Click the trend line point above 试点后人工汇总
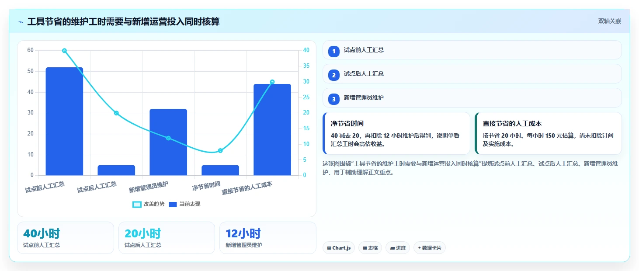This screenshot has width=639, height=271. (x=116, y=113)
